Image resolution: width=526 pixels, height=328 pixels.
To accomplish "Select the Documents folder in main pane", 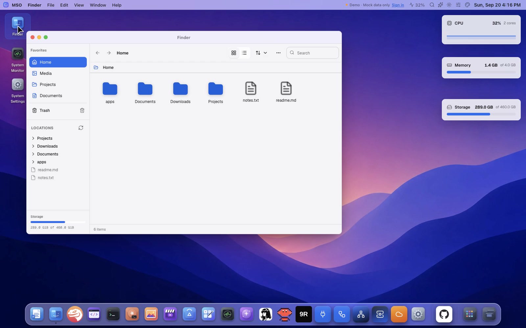I will coord(145,92).
